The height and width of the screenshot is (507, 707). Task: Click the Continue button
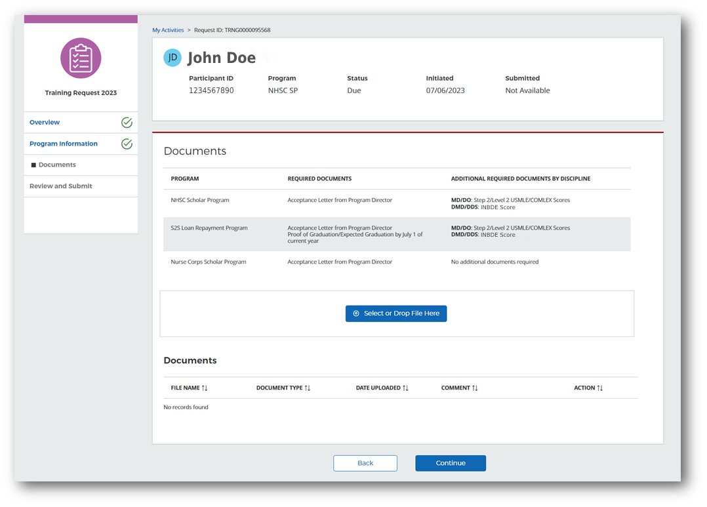[x=451, y=463]
